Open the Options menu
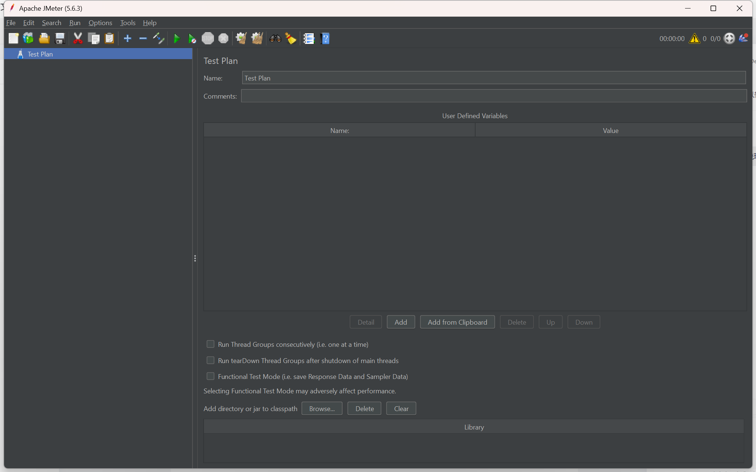 [100, 23]
